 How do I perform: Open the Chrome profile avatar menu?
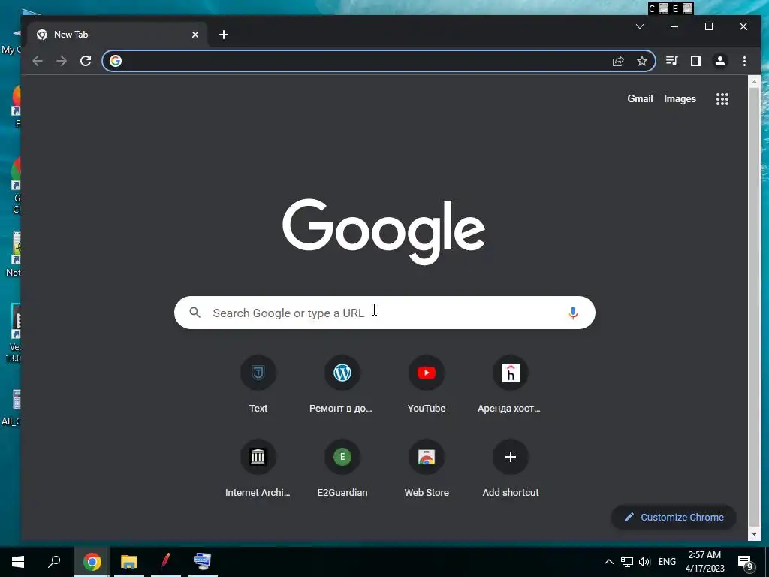coord(720,61)
